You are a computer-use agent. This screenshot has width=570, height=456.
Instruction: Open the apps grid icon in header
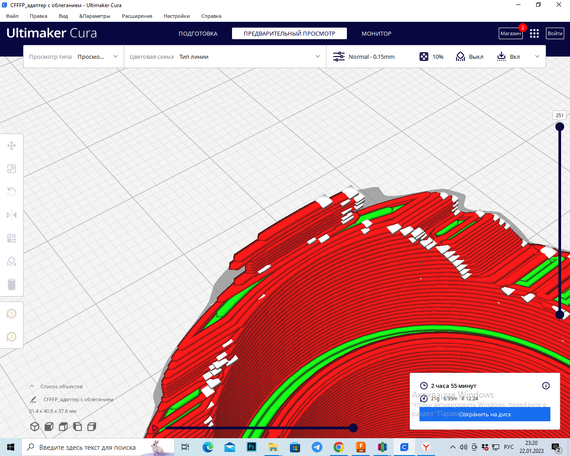(534, 33)
